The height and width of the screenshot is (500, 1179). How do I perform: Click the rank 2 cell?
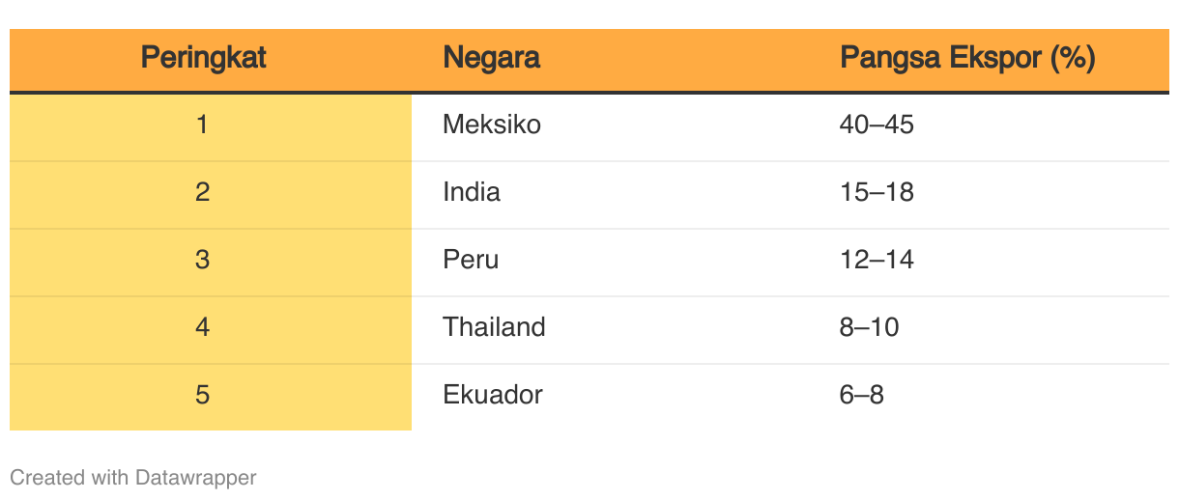211,195
